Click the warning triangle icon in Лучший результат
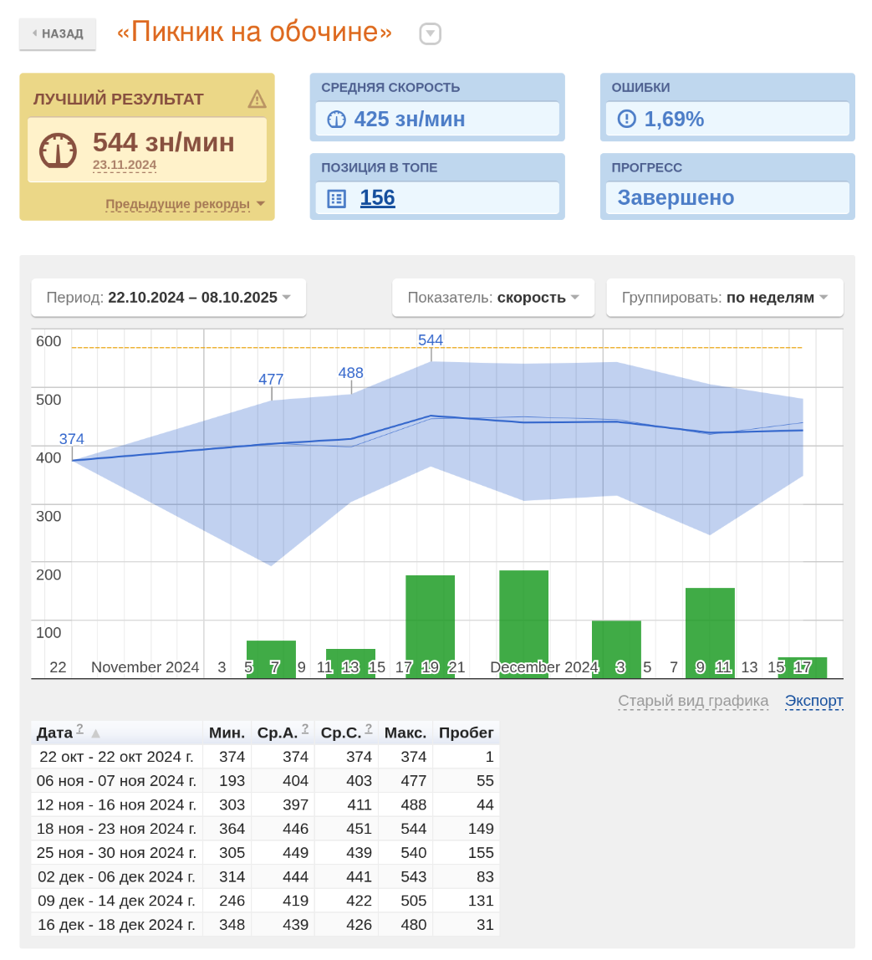The height and width of the screenshot is (960, 872). click(257, 99)
